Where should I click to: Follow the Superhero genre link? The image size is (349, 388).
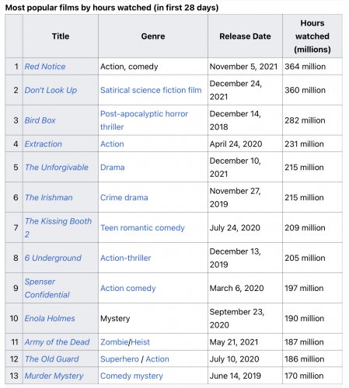pyautogui.click(x=120, y=359)
